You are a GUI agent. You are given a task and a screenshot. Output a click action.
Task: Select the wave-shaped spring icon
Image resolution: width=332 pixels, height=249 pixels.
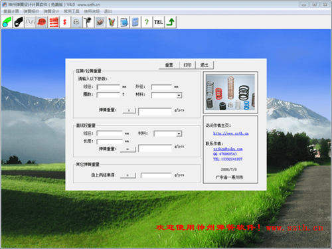(30, 22)
